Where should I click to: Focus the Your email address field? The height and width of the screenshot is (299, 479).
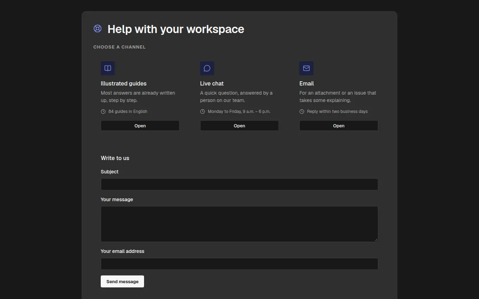tap(240, 264)
